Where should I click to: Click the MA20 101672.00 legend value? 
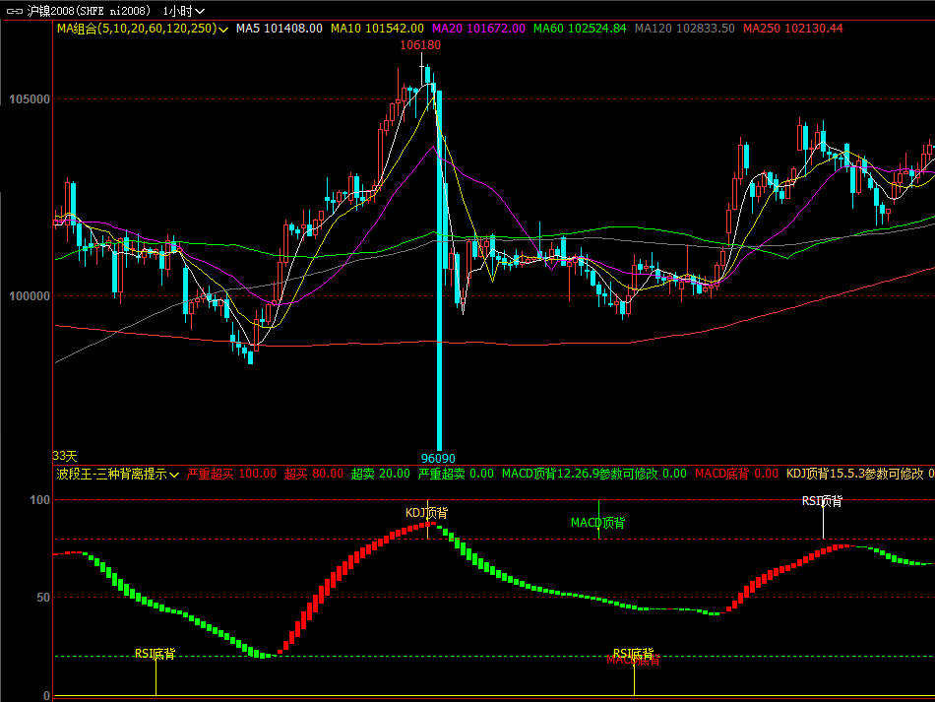point(479,29)
